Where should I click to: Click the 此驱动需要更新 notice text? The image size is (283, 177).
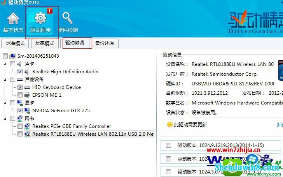tap(190, 124)
